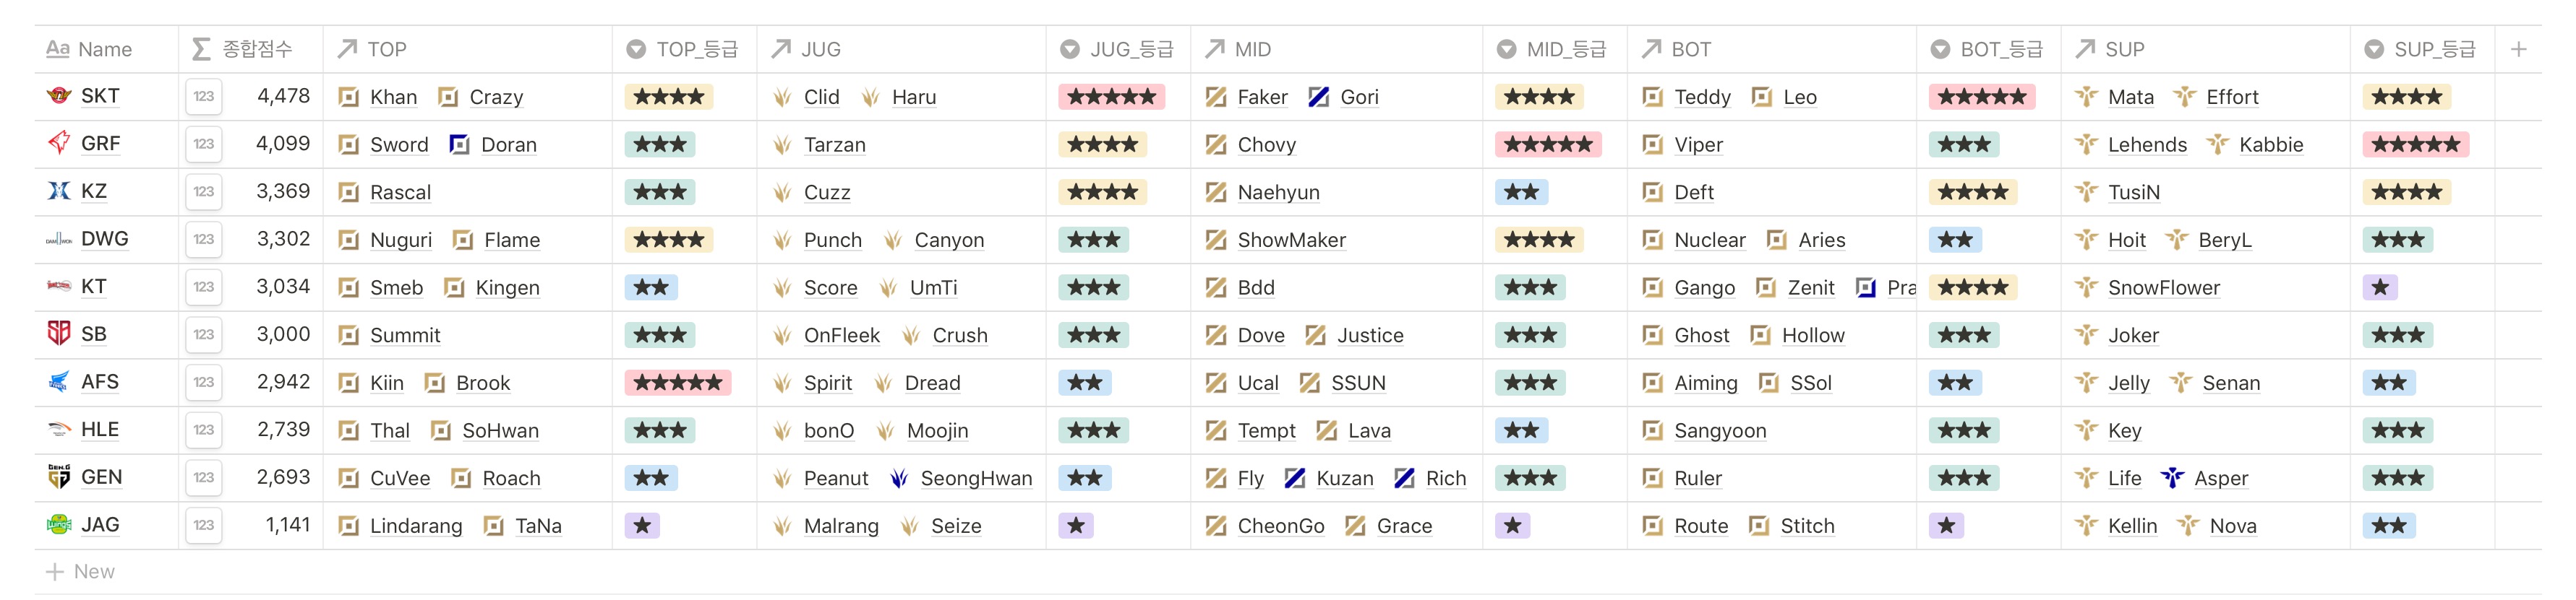Click the plus icon to add column
This screenshot has height=600, width=2576.
click(x=2518, y=49)
